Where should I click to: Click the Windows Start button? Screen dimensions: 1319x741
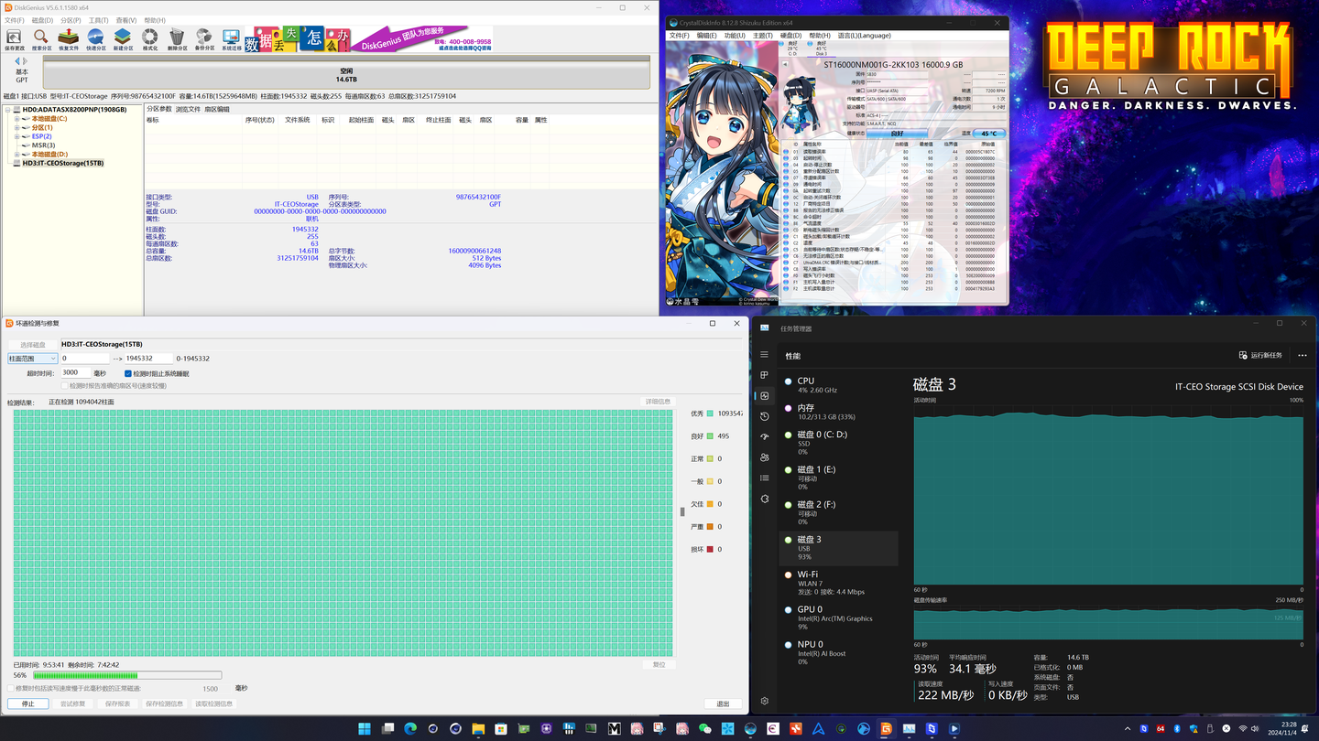[x=365, y=729]
